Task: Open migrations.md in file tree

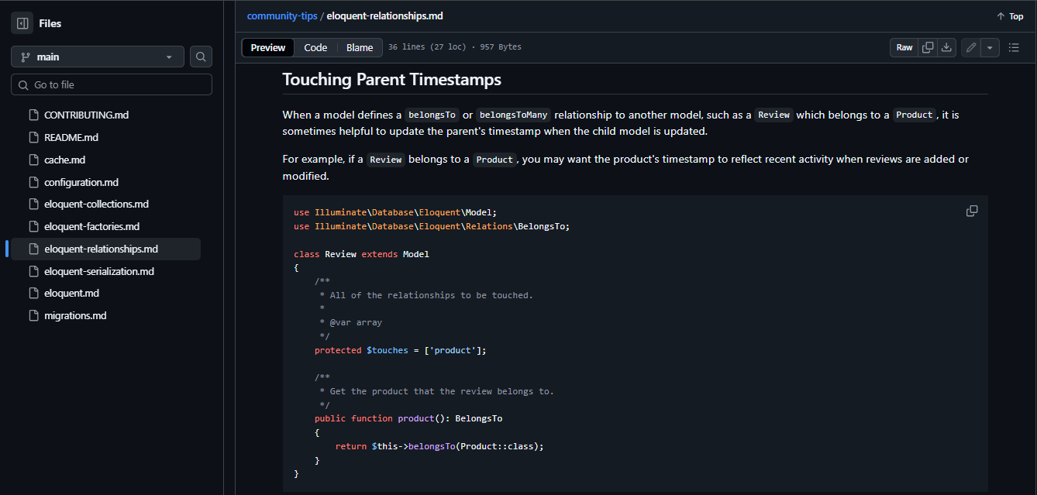Action: click(75, 315)
